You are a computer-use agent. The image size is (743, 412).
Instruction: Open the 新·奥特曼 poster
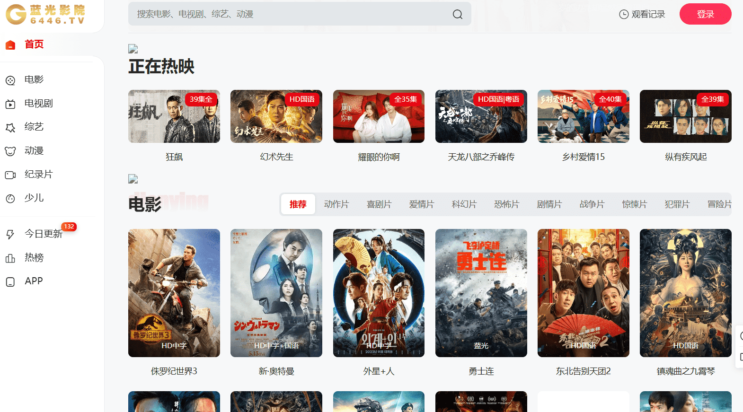276,293
